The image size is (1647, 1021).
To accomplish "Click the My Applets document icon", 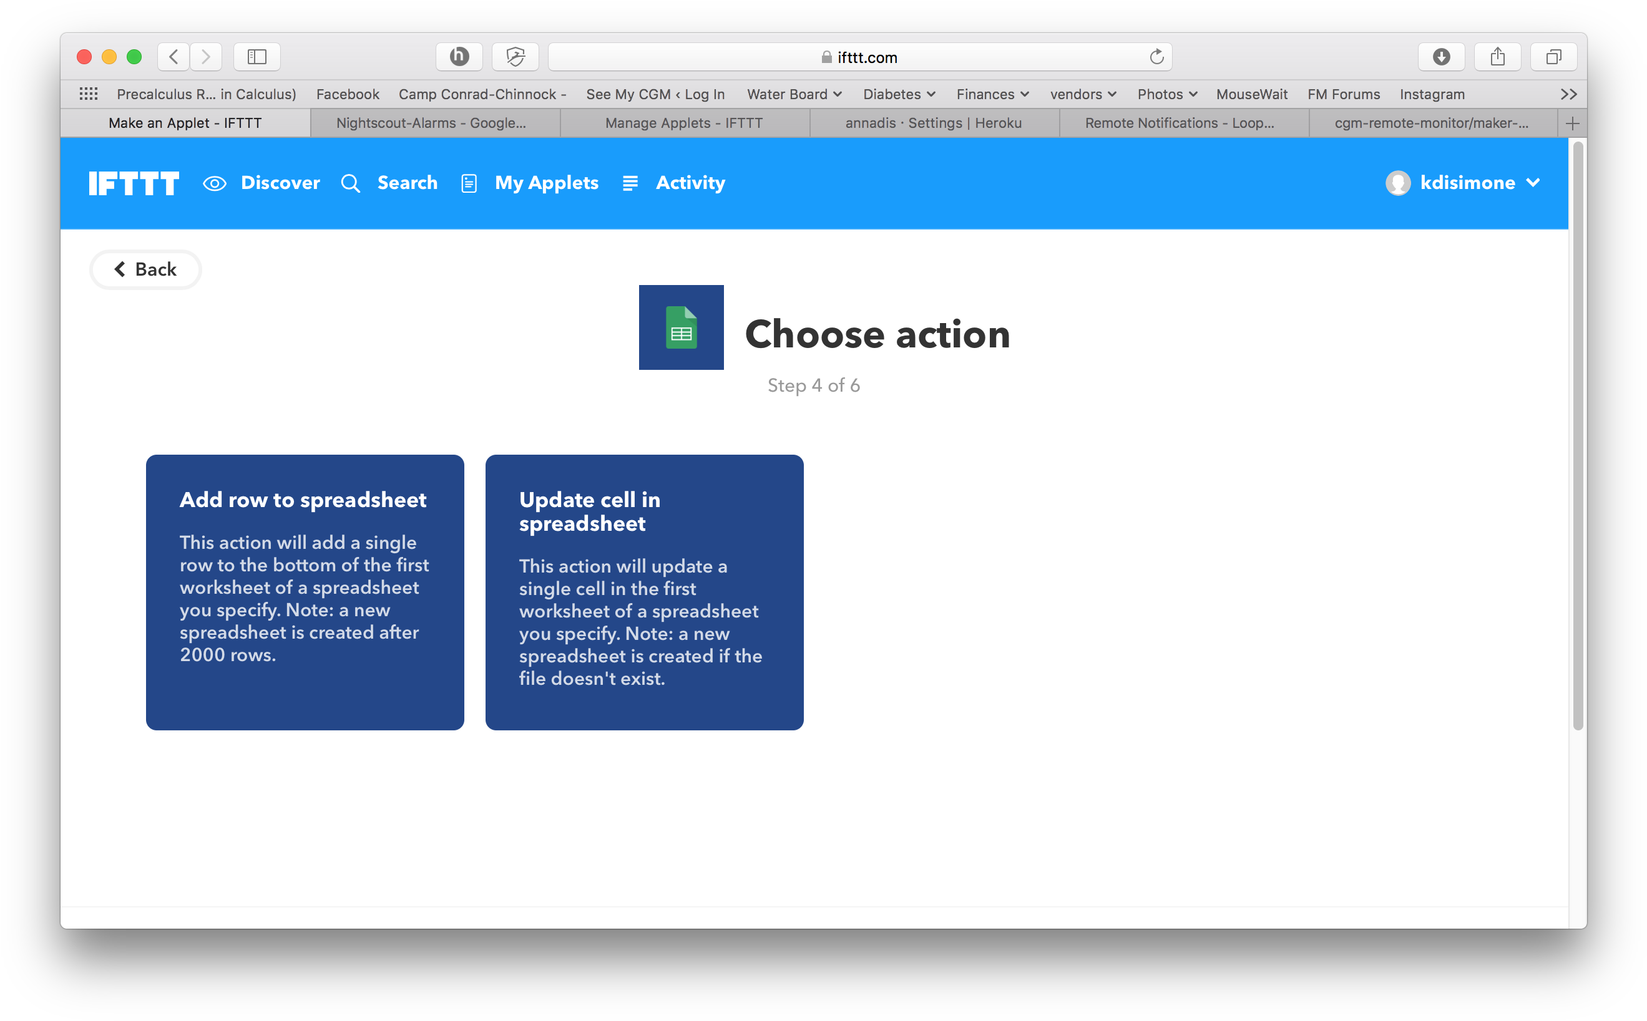I will coord(469,183).
